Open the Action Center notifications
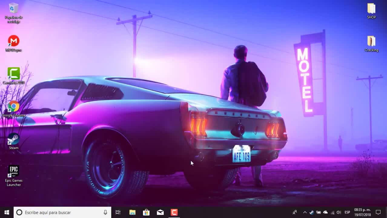This screenshot has height=218, width=387. (378, 212)
